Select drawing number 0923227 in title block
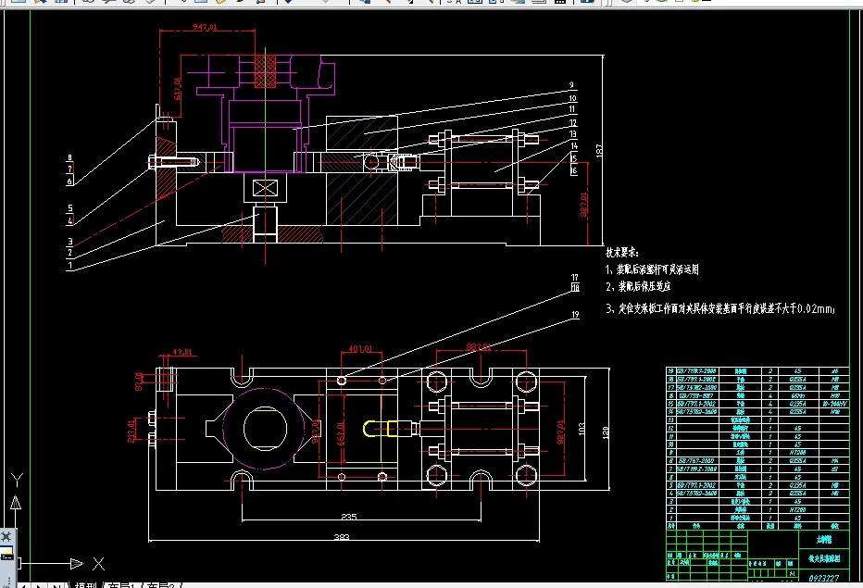The image size is (863, 588). click(x=824, y=578)
